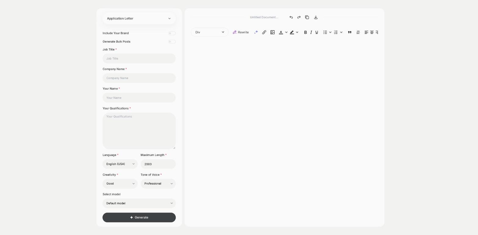Expand the text color options arrow
The height and width of the screenshot is (235, 478).
click(x=286, y=32)
